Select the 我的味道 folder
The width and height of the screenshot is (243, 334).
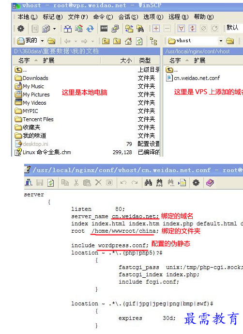coord(30,135)
